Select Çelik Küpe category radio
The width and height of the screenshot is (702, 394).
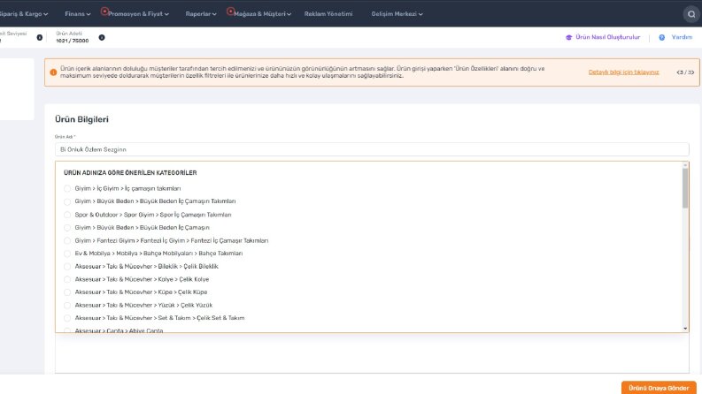[x=67, y=292]
